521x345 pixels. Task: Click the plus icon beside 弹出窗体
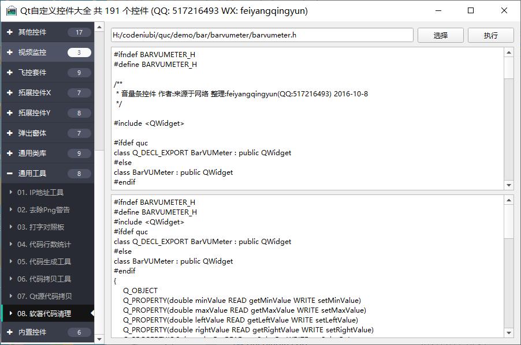(10, 133)
